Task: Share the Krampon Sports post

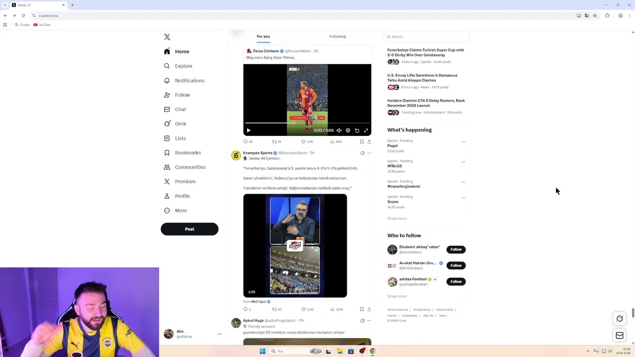Action: (369, 309)
